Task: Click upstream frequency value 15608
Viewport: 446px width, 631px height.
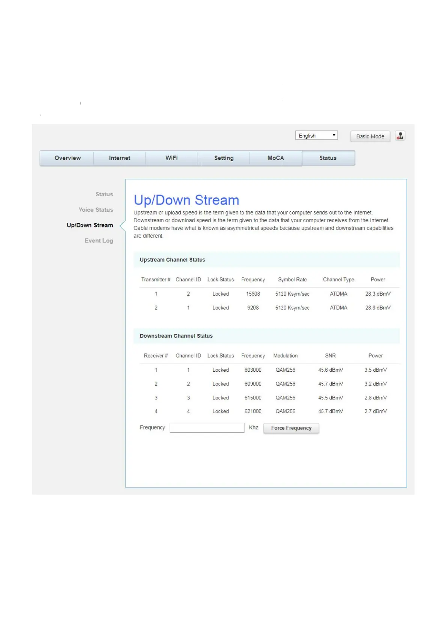Action: coord(253,294)
